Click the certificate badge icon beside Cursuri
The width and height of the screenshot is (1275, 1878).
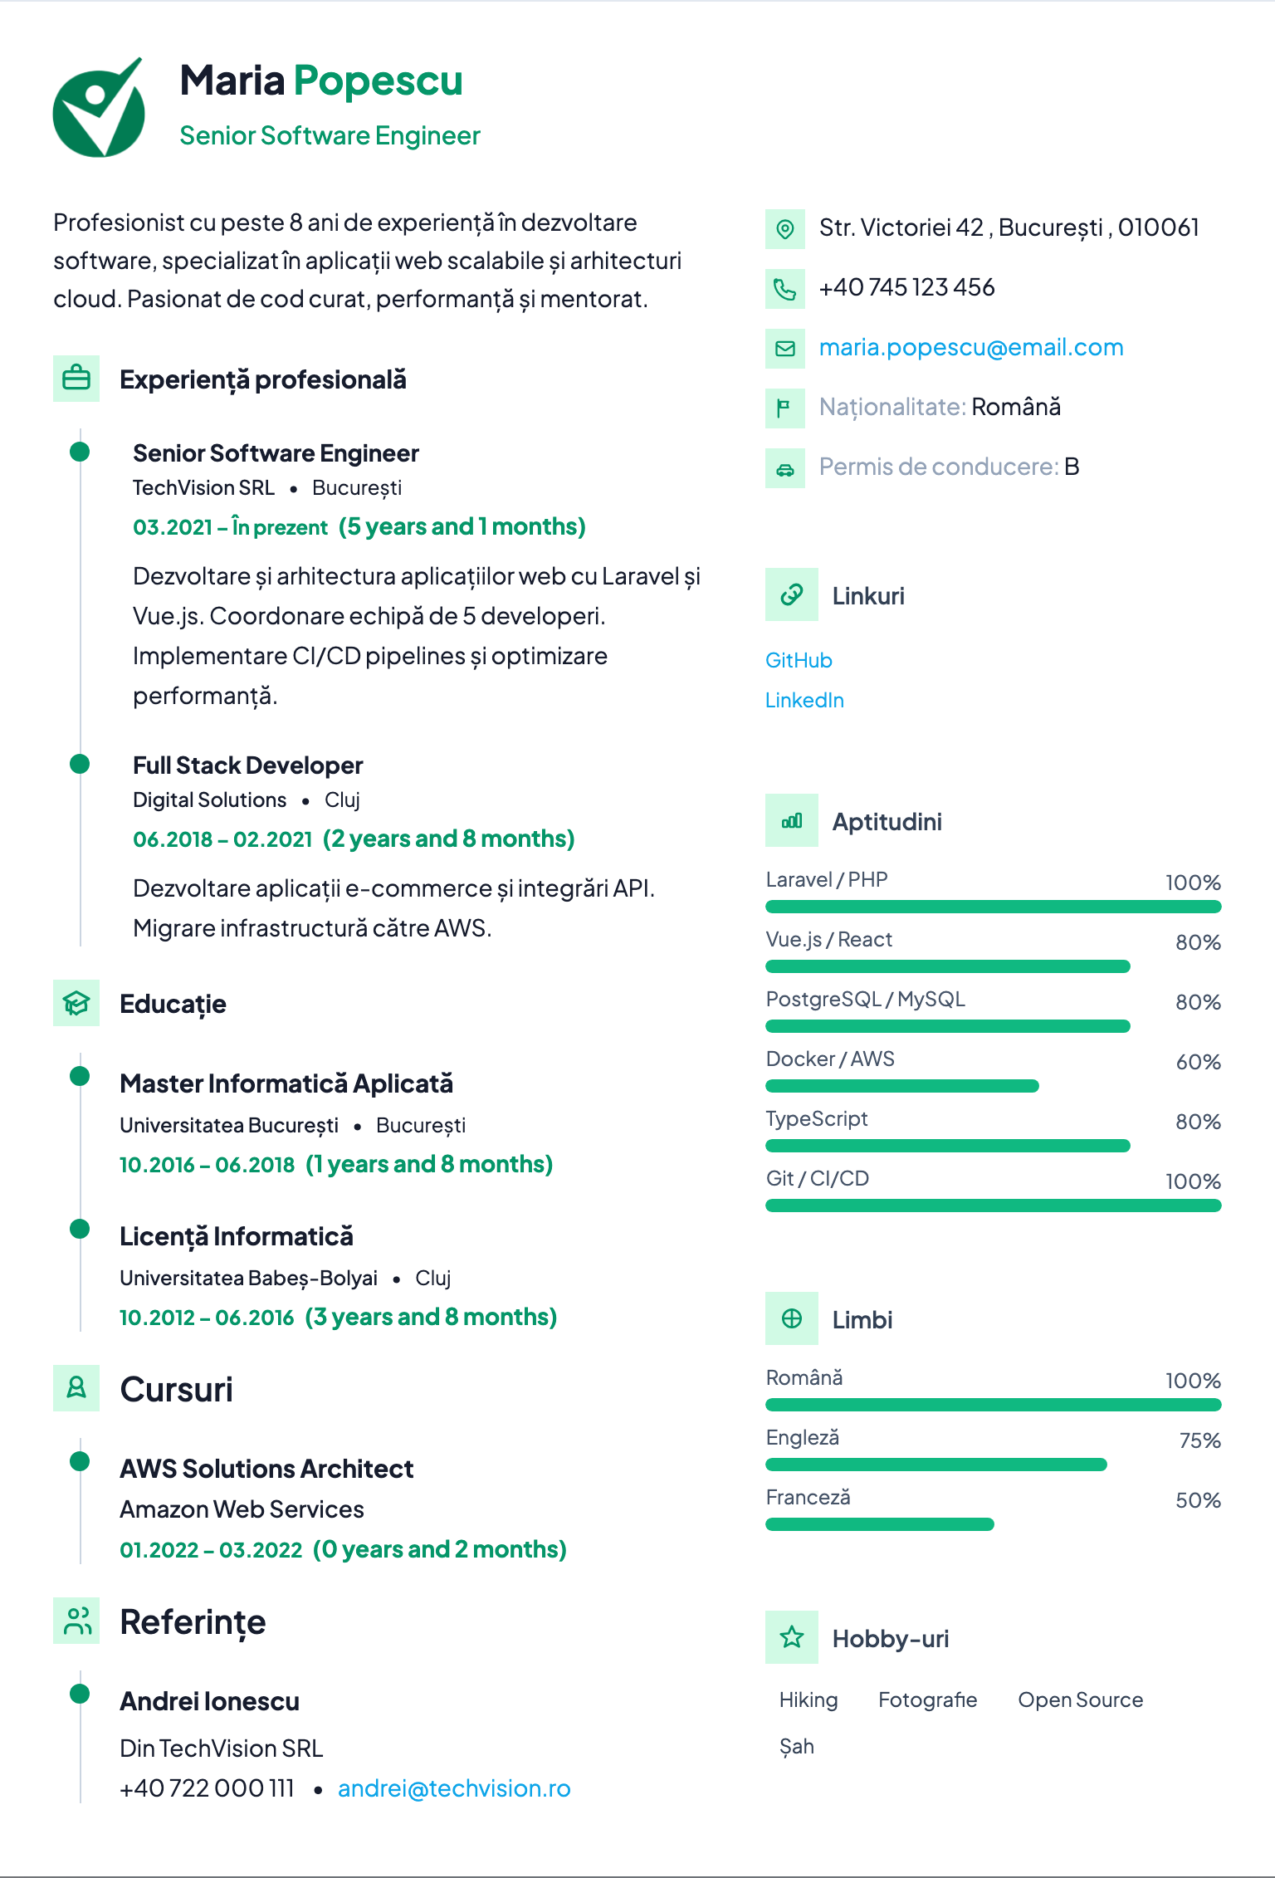76,1388
